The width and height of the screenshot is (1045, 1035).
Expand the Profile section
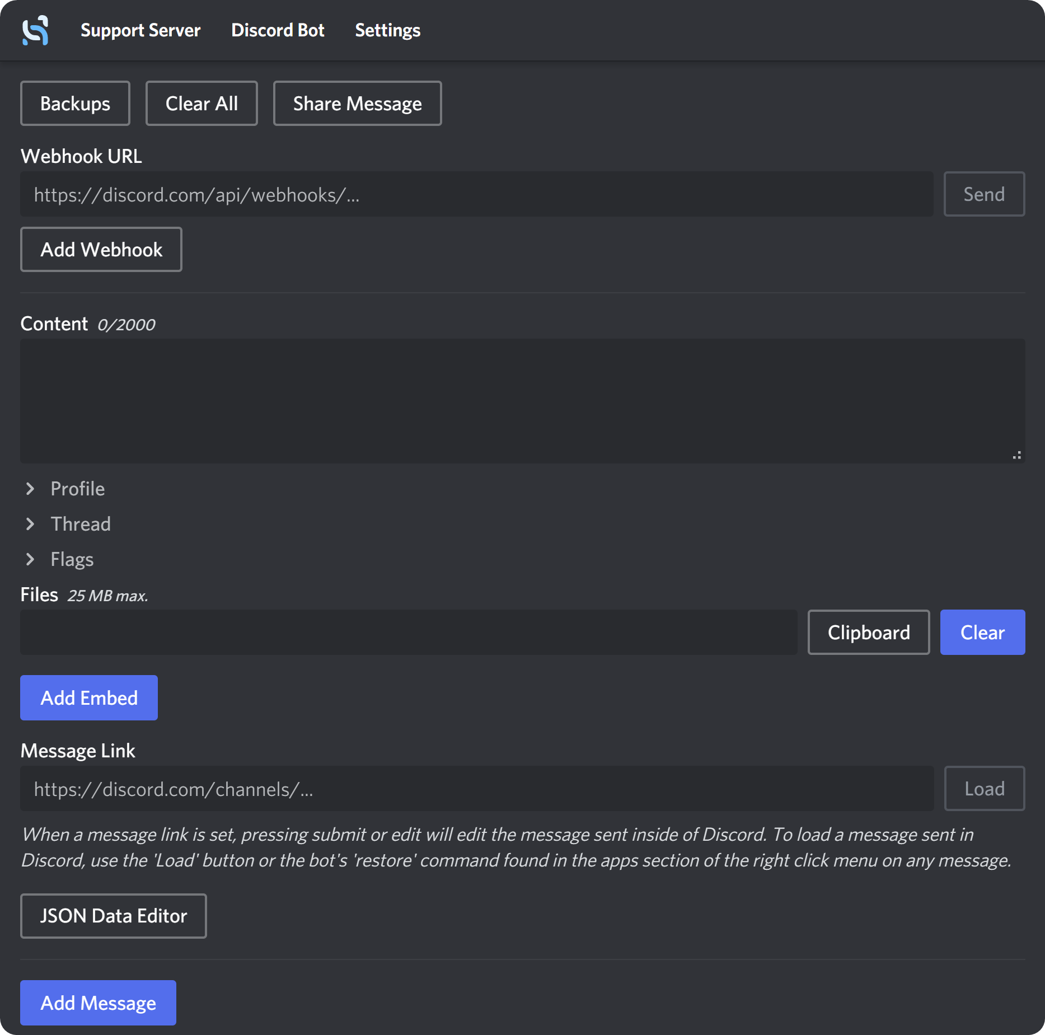click(77, 489)
